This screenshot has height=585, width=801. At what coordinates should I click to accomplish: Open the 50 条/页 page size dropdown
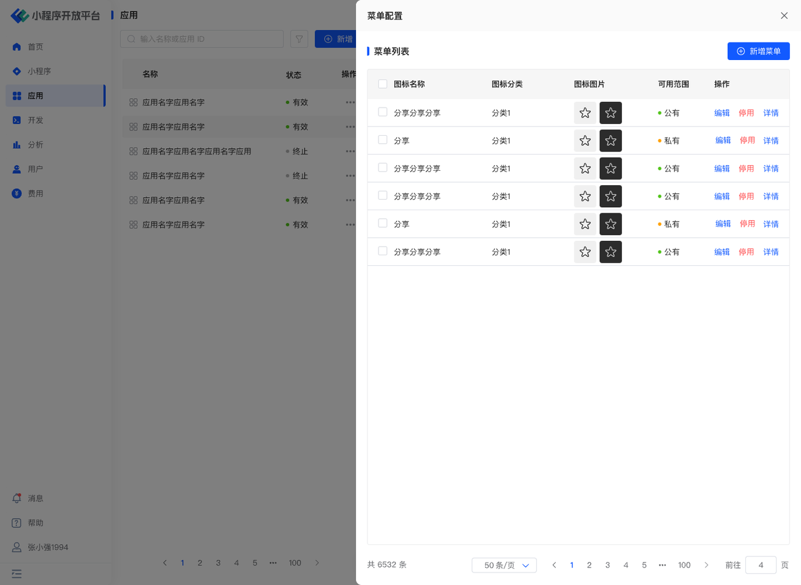click(504, 565)
